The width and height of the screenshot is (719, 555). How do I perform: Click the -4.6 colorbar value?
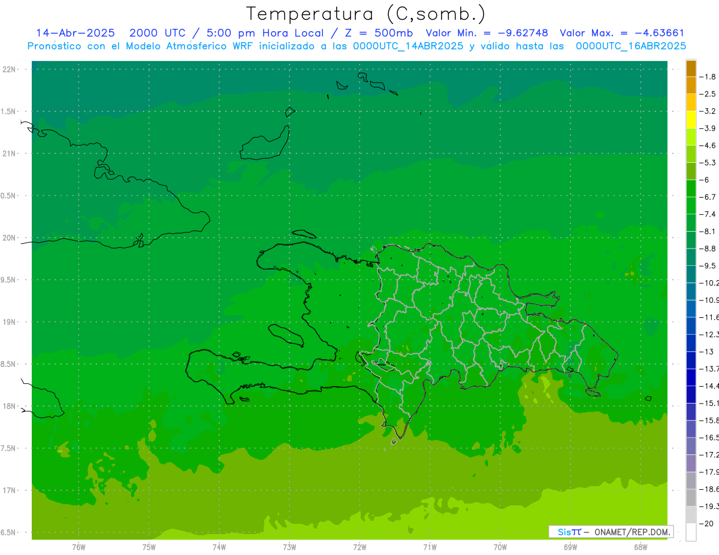click(x=708, y=145)
